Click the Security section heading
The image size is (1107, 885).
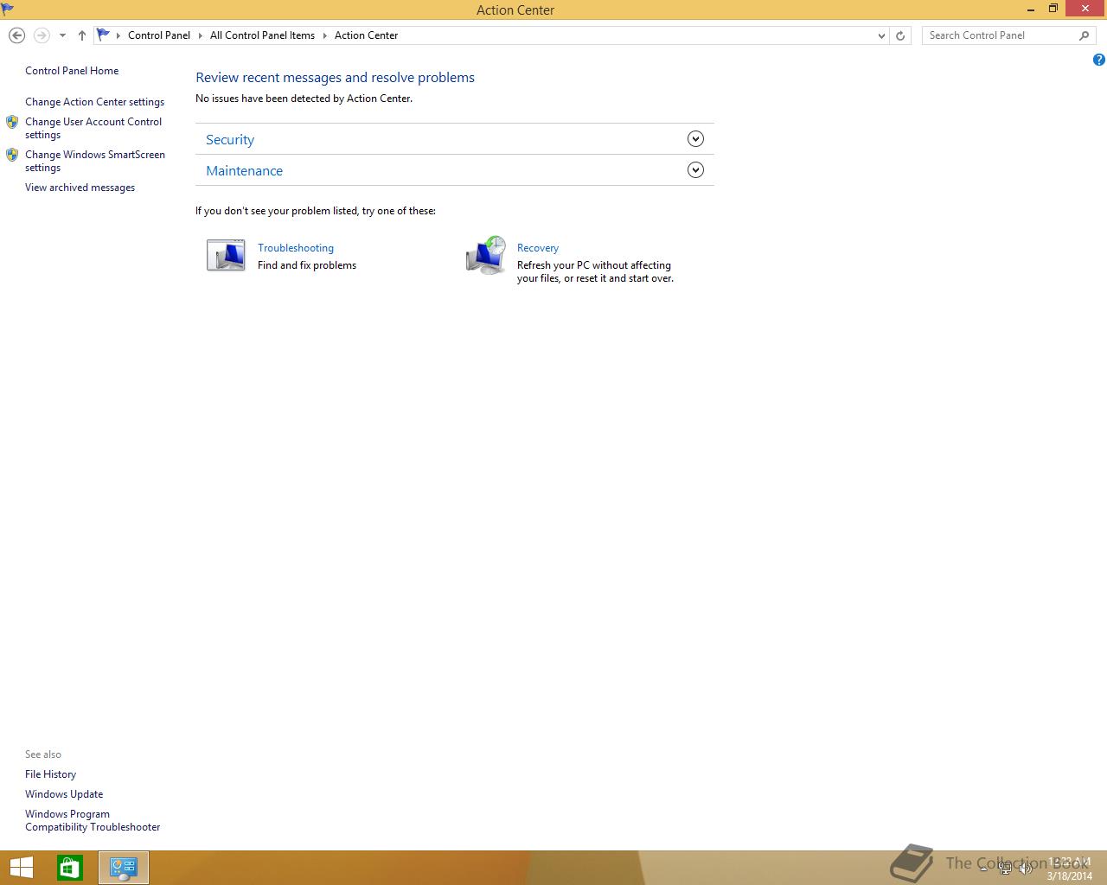coord(230,139)
